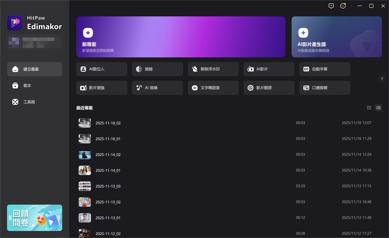The height and width of the screenshot is (238, 389).
Task: Collapse the feedback survey banner arrow
Action: 10,218
